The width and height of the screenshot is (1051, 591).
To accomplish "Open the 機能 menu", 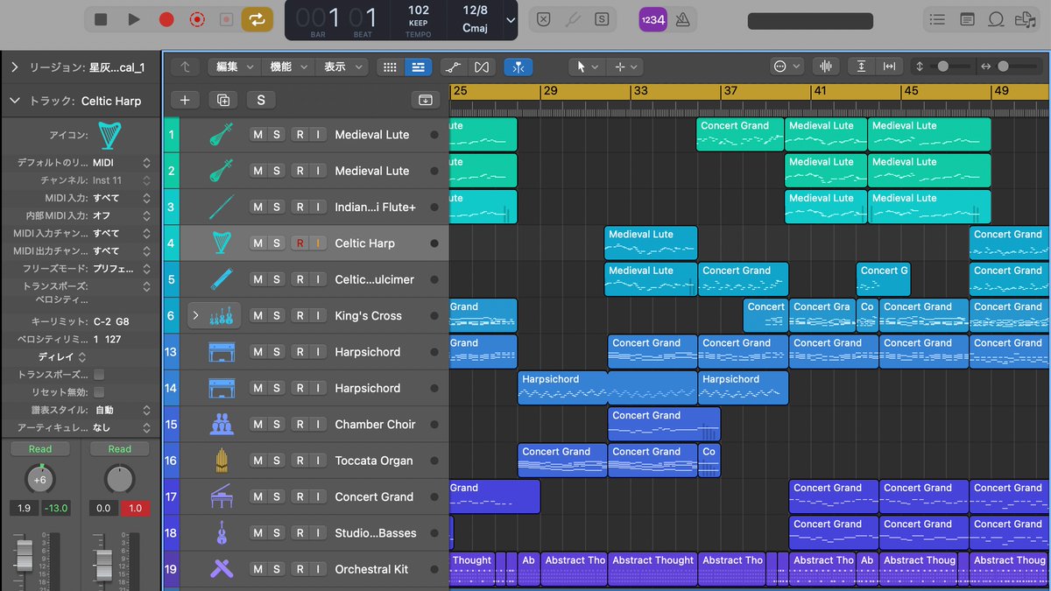I will pos(288,67).
